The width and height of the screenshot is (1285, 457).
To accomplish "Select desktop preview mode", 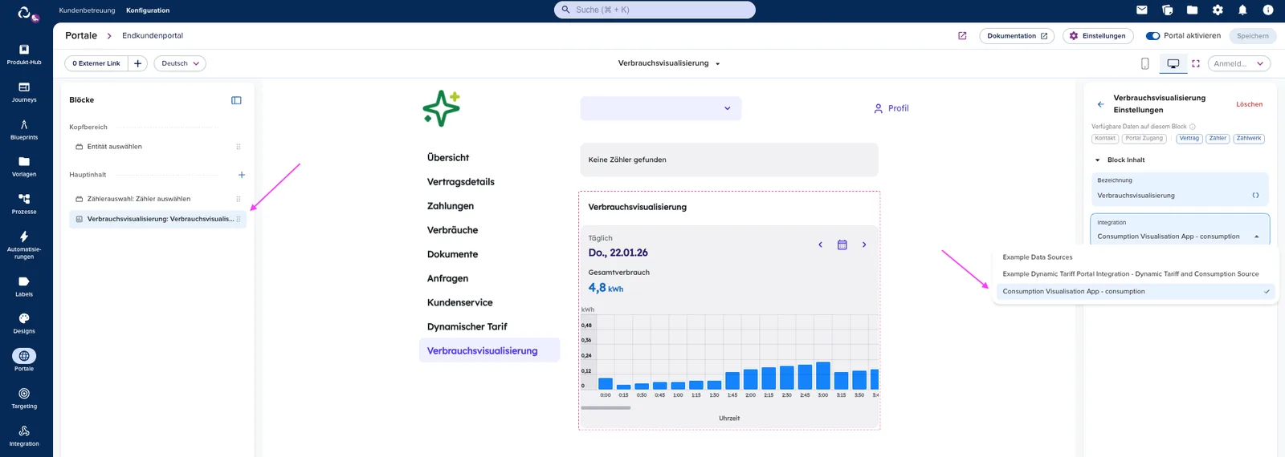I will click(1173, 63).
